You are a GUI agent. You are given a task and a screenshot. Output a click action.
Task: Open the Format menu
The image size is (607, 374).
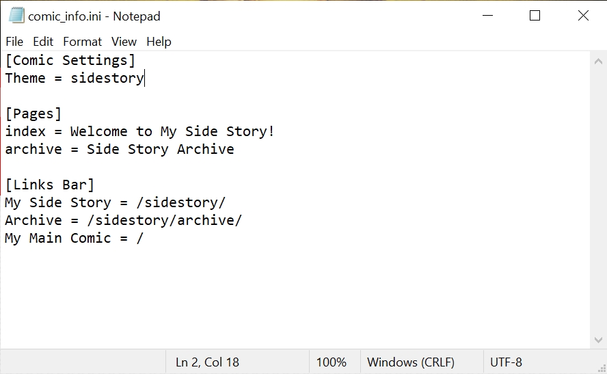point(82,42)
